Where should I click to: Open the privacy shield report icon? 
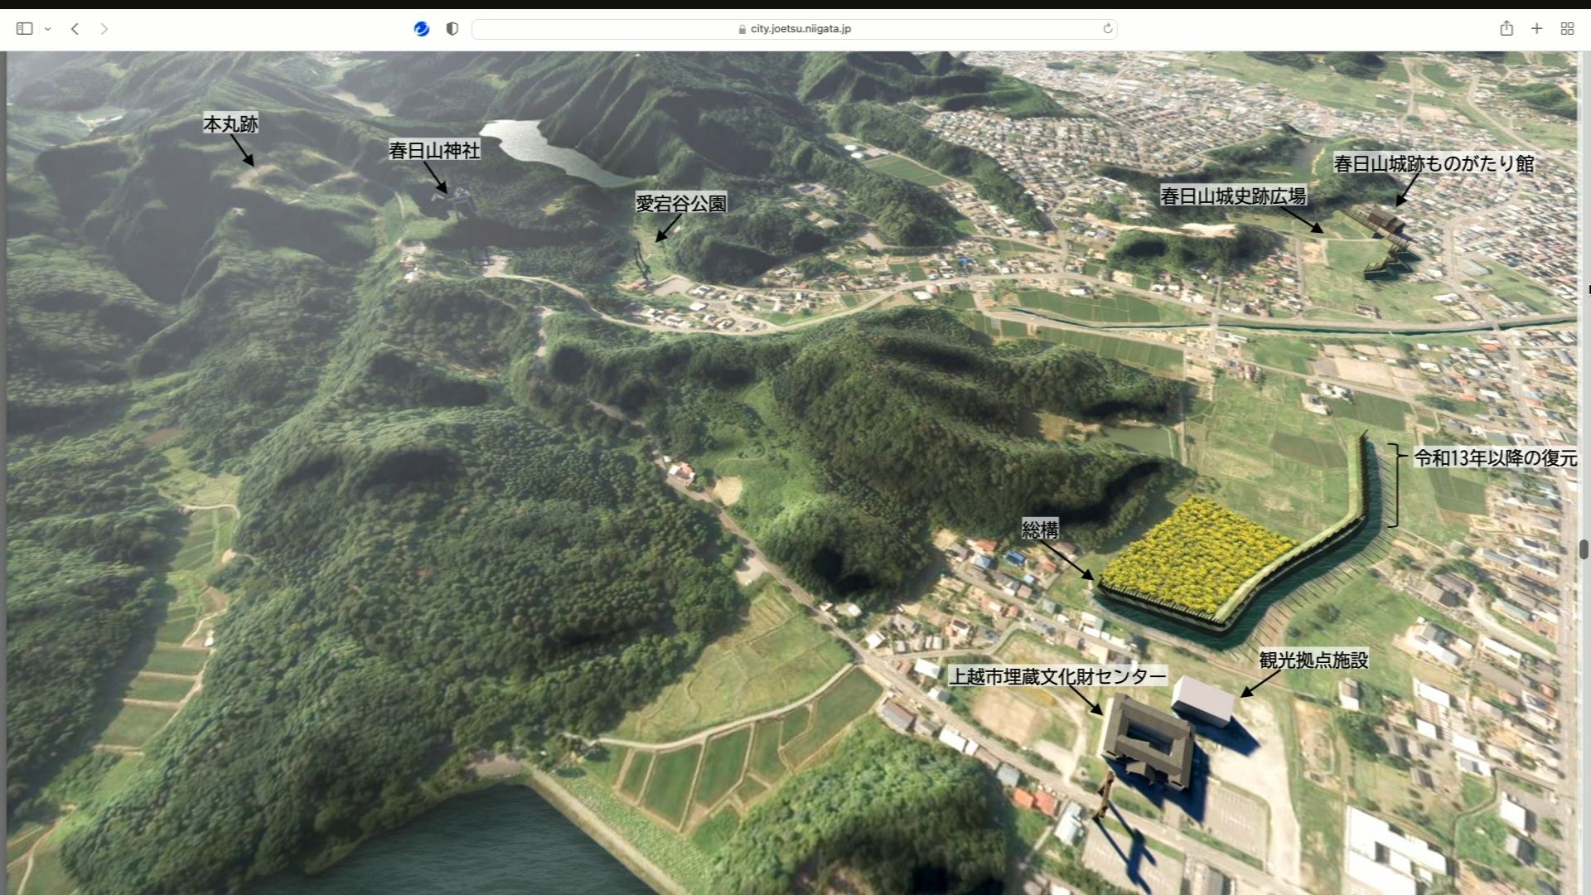tap(452, 29)
